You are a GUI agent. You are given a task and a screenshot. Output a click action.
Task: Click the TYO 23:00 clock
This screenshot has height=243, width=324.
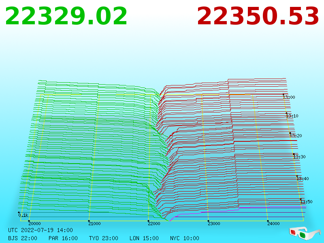point(104,238)
